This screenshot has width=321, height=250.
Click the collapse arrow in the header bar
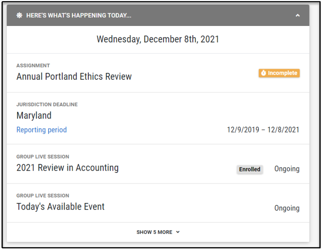pos(297,16)
